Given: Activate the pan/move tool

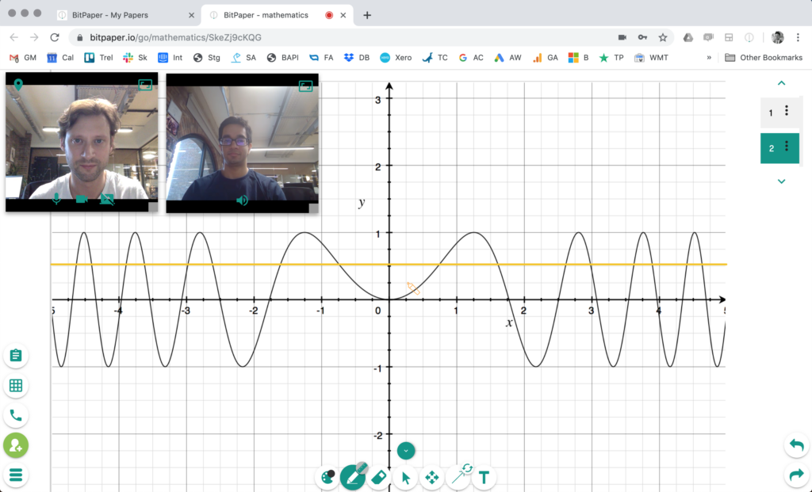Looking at the screenshot, I should click(x=431, y=478).
